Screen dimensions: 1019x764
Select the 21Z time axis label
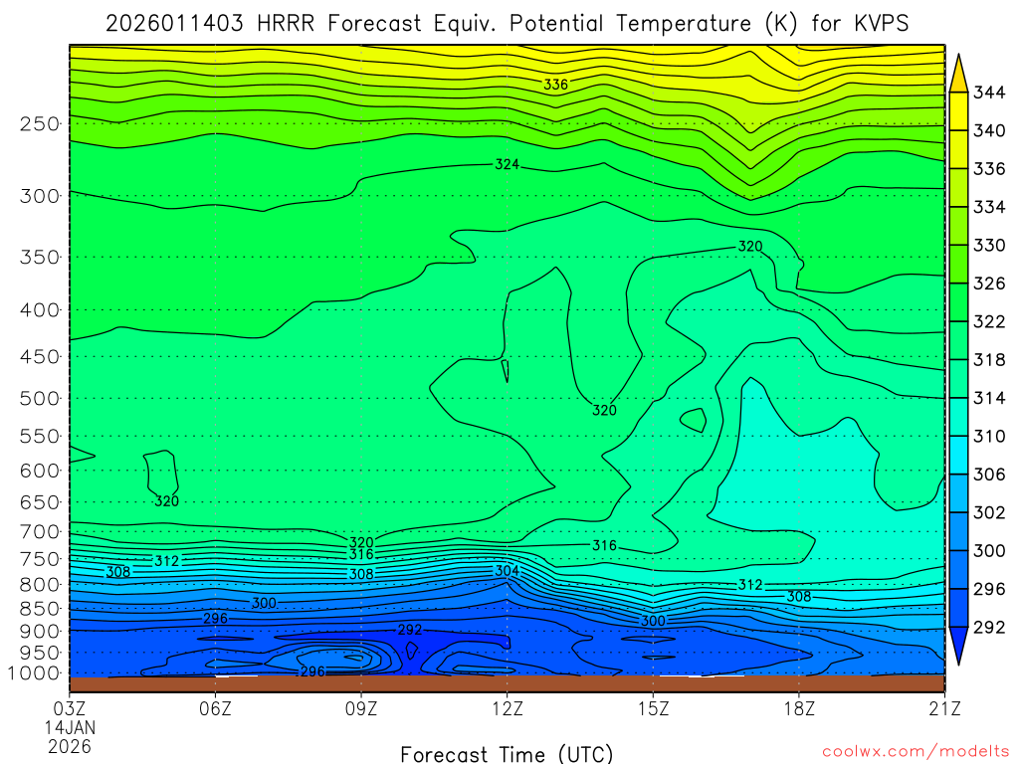pyautogui.click(x=944, y=708)
